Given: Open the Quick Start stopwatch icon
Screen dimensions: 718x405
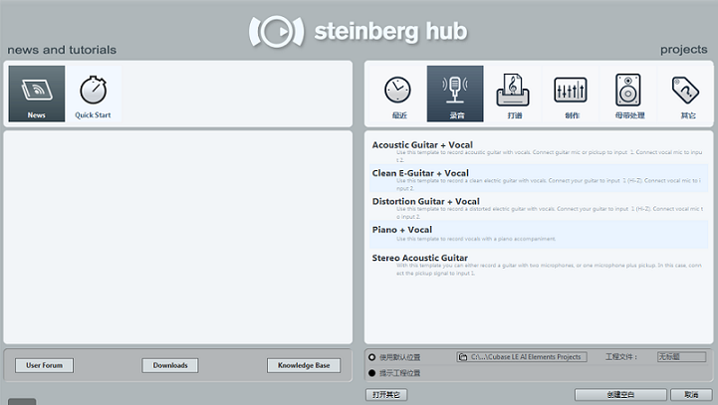Looking at the screenshot, I should coord(93,94).
